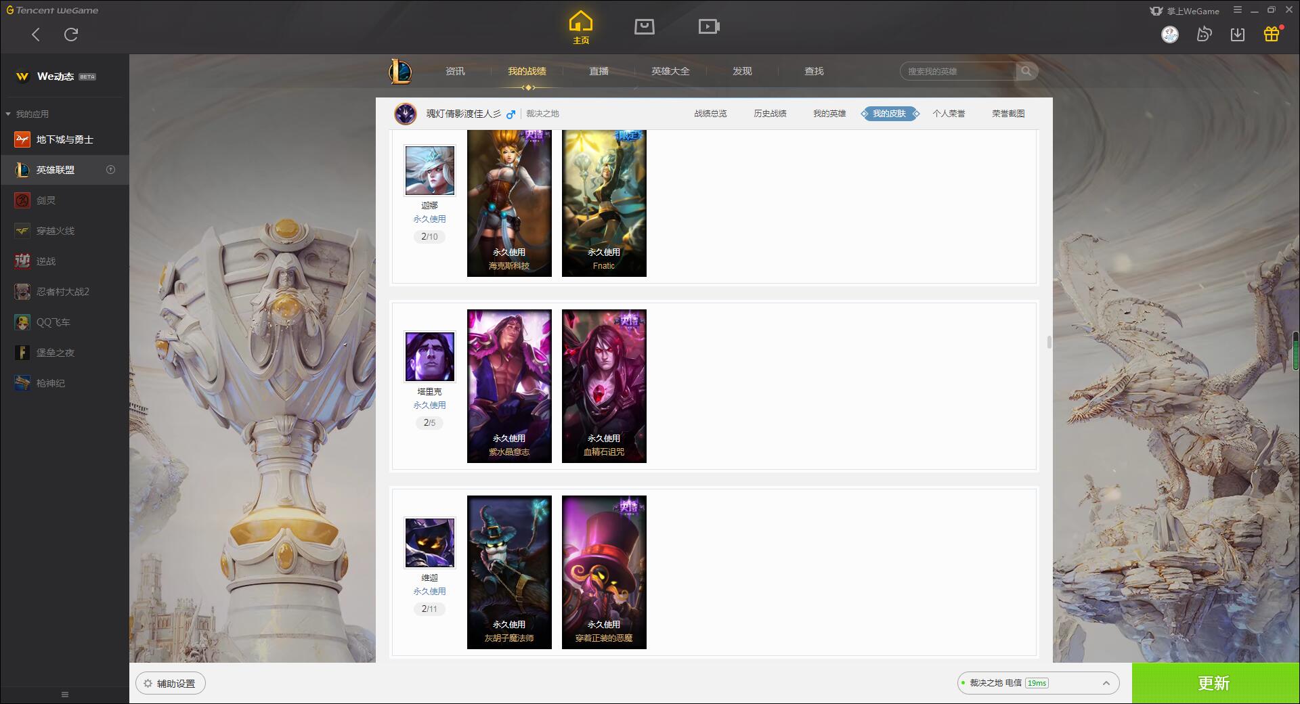
Task: Select 忍者村大战2 in the sidebar
Action: (x=64, y=292)
